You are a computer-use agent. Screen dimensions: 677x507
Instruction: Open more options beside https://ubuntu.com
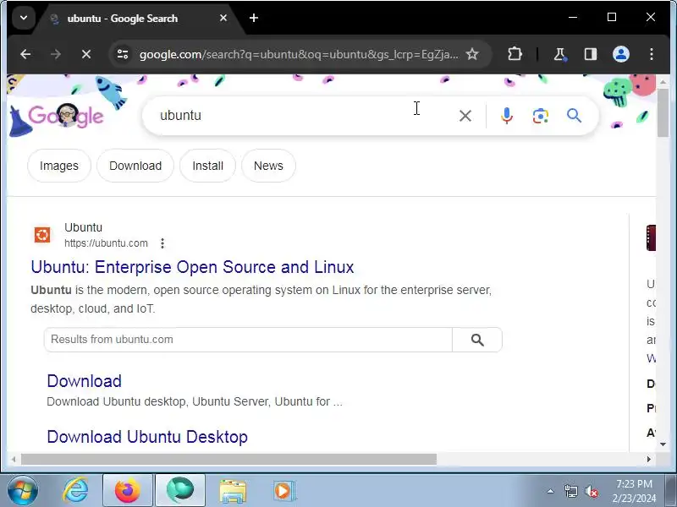pyautogui.click(x=162, y=243)
